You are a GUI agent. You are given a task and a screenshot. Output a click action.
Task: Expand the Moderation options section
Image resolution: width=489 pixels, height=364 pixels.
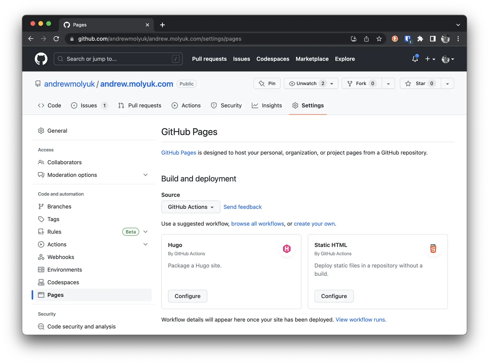tap(145, 175)
